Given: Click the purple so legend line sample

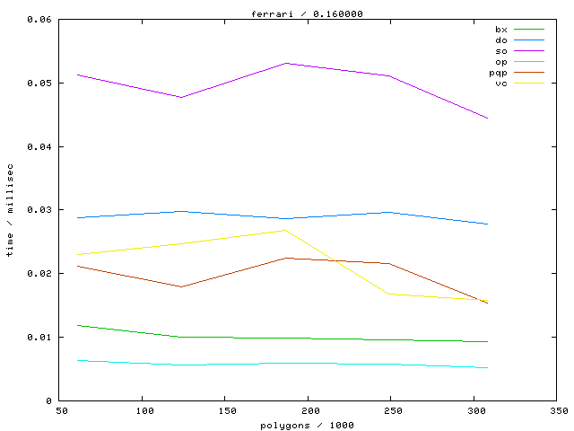Looking at the screenshot, I should click(x=530, y=51).
